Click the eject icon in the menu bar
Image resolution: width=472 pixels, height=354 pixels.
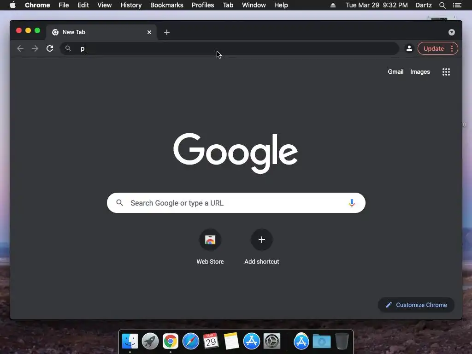(333, 5)
